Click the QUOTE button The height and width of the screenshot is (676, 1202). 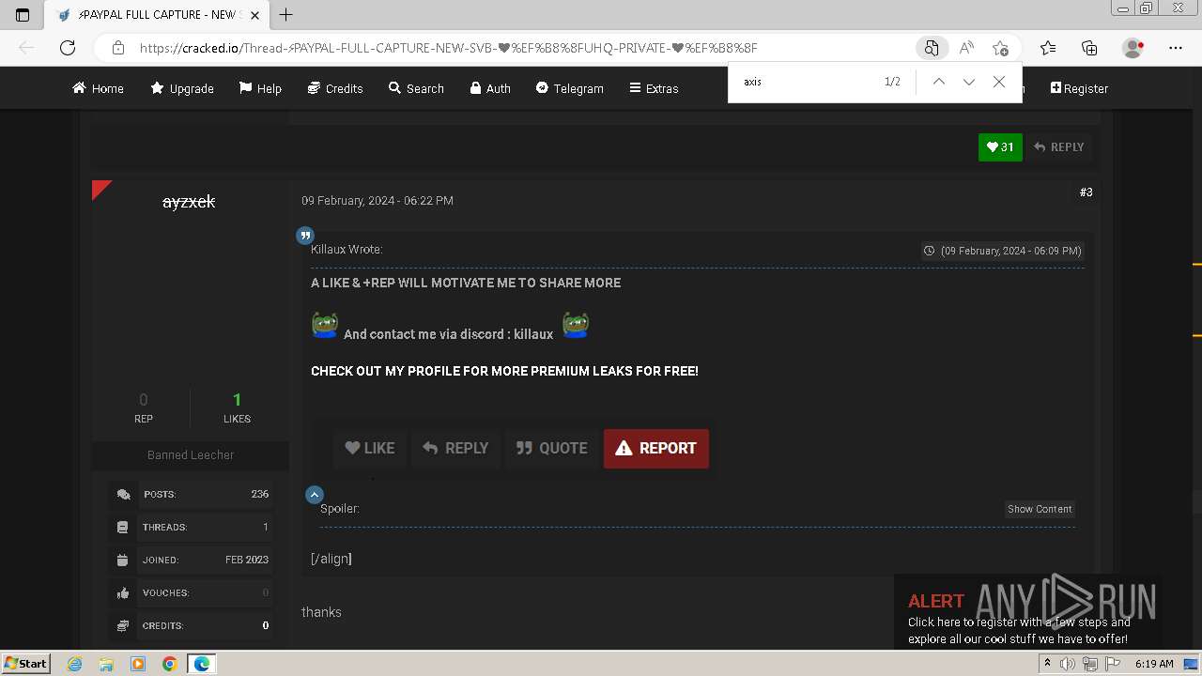point(552,448)
